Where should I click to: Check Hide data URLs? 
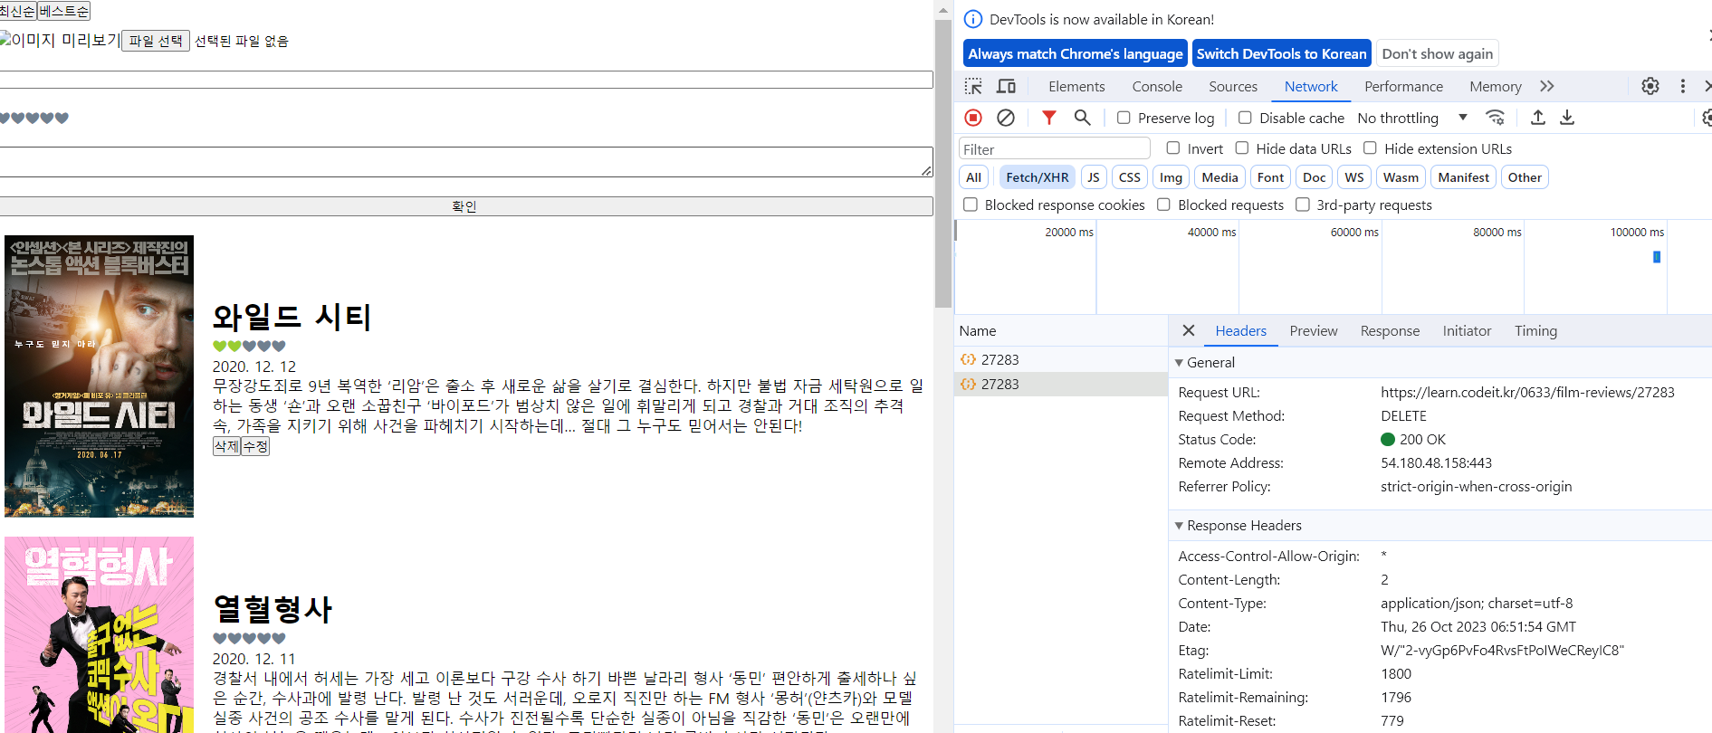coord(1242,148)
